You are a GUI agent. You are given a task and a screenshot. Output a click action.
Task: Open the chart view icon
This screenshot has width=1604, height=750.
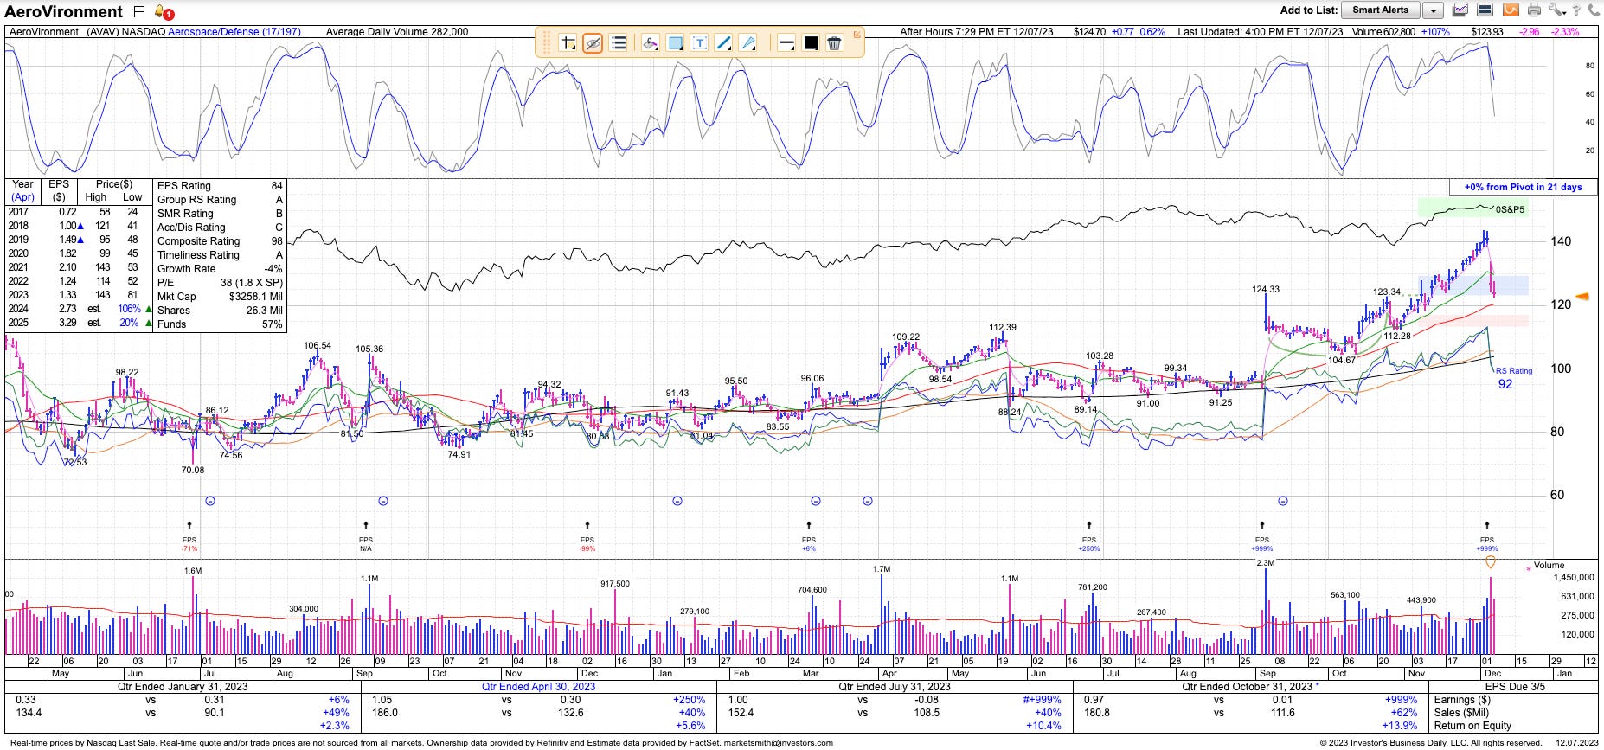pyautogui.click(x=1460, y=10)
